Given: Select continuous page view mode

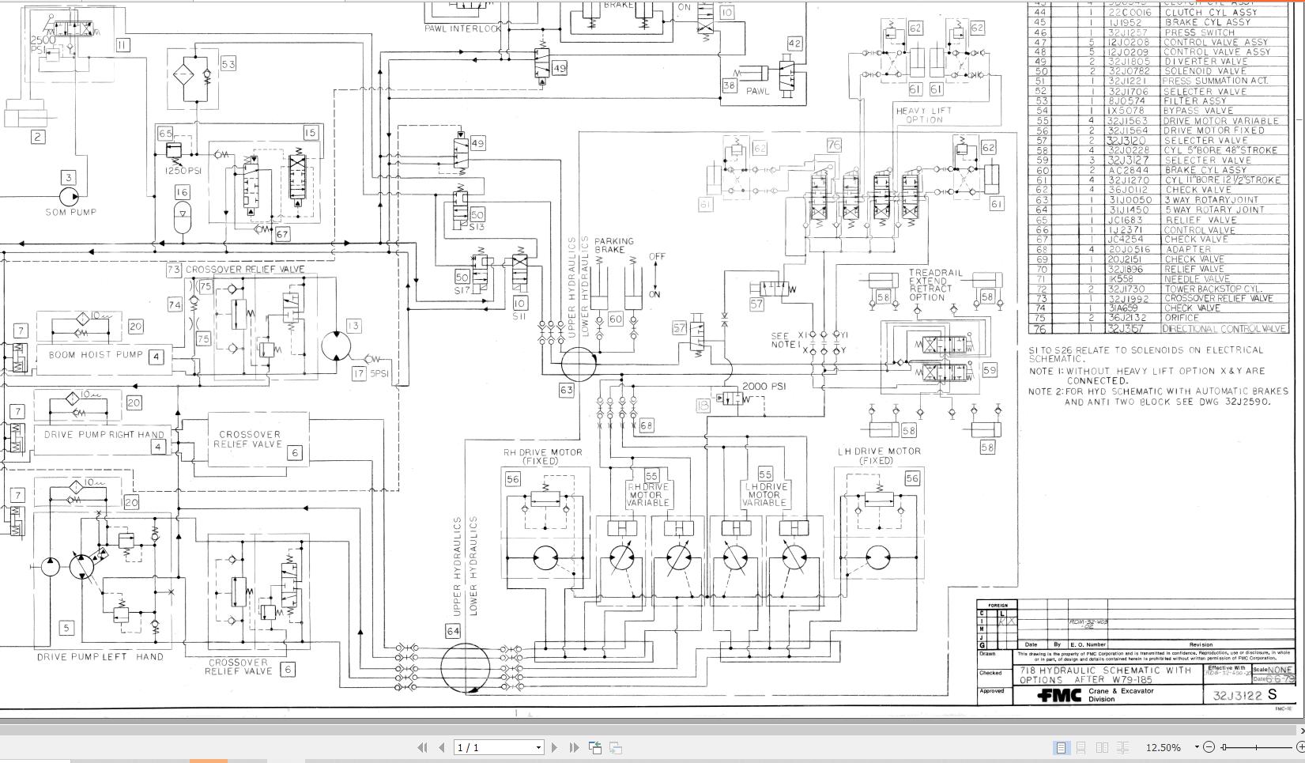Looking at the screenshot, I should click(1081, 747).
